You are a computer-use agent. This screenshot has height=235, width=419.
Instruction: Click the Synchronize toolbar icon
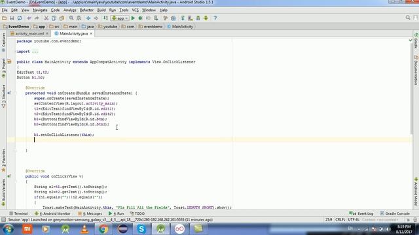[20, 18]
